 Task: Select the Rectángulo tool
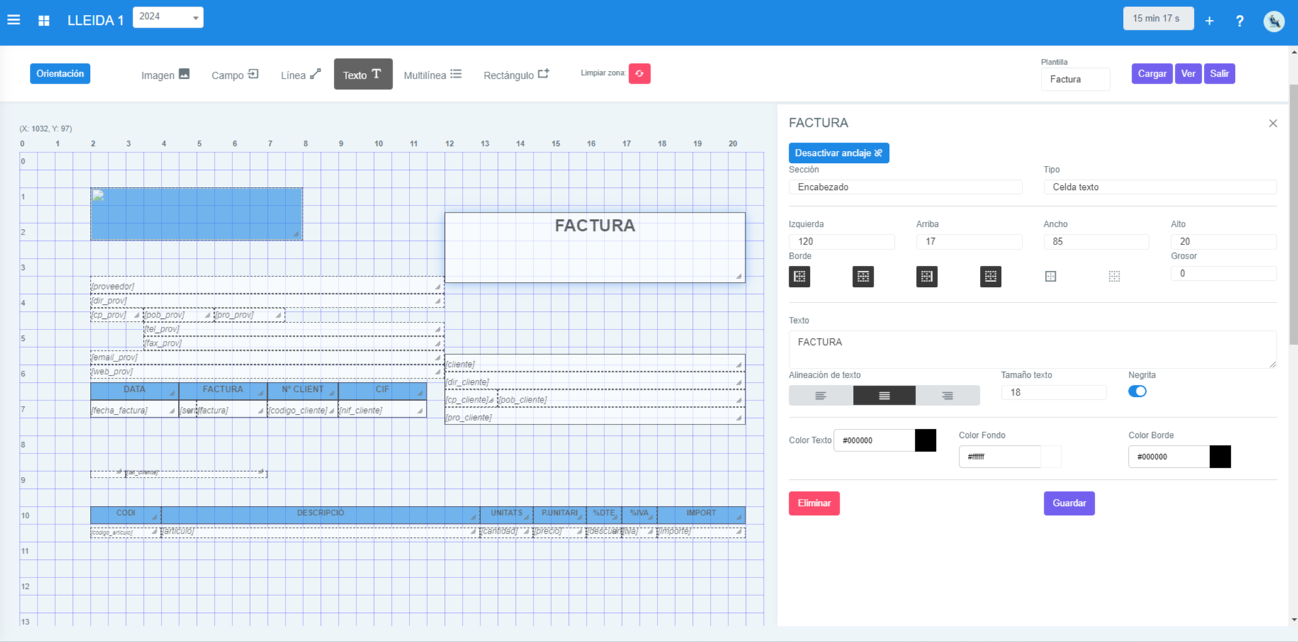click(x=516, y=74)
